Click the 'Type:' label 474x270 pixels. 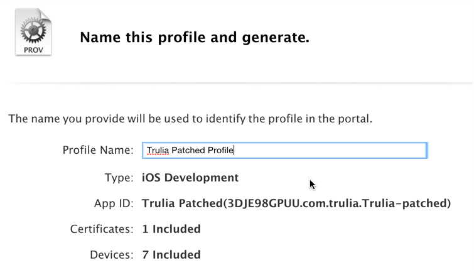click(x=119, y=178)
